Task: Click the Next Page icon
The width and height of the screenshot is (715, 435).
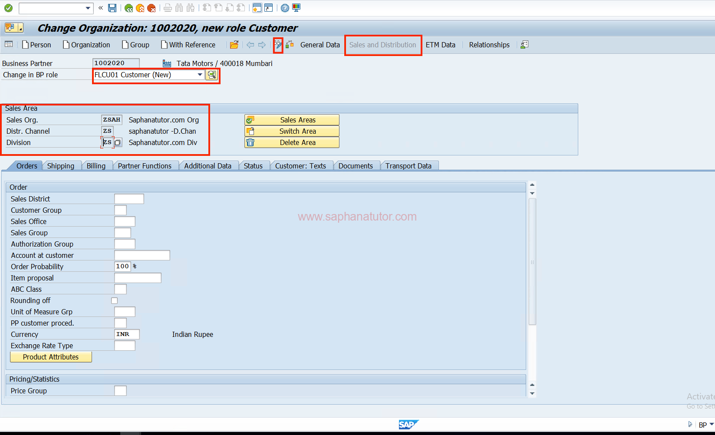Action: pyautogui.click(x=230, y=8)
